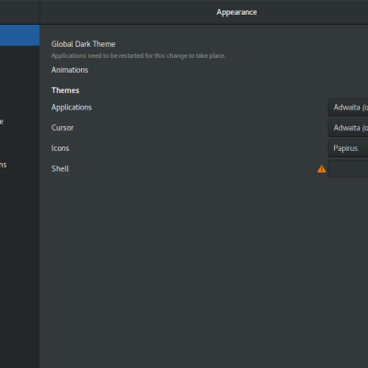Image resolution: width=368 pixels, height=368 pixels.
Task: Click the Cursor theme row label
Action: (63, 128)
